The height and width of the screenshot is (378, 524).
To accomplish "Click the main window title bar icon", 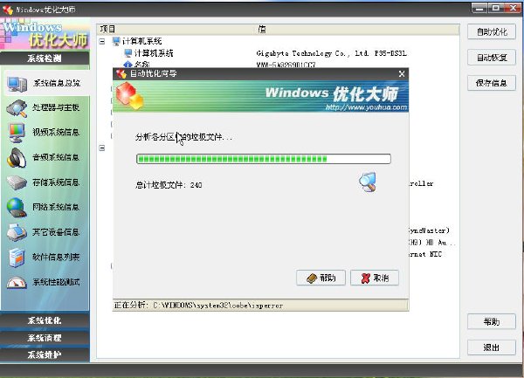I will (8, 10).
